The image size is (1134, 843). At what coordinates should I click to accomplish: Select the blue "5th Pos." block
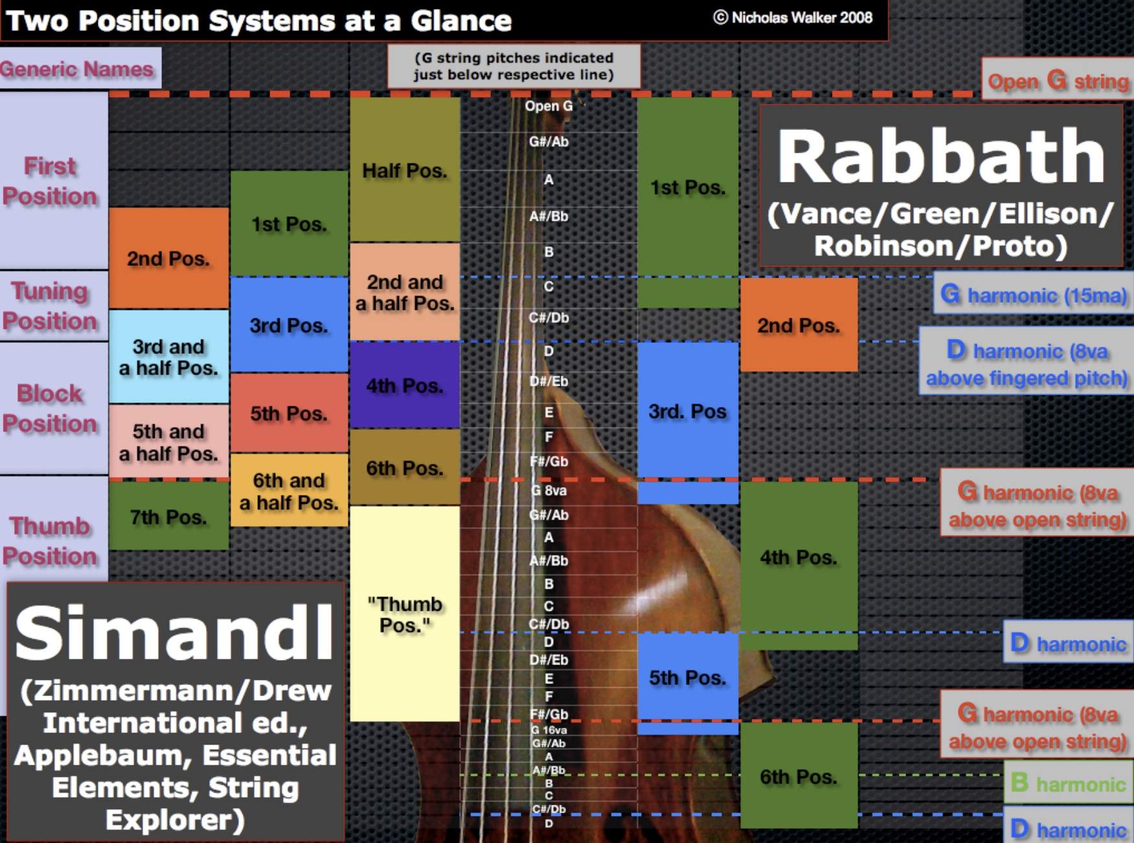click(688, 683)
